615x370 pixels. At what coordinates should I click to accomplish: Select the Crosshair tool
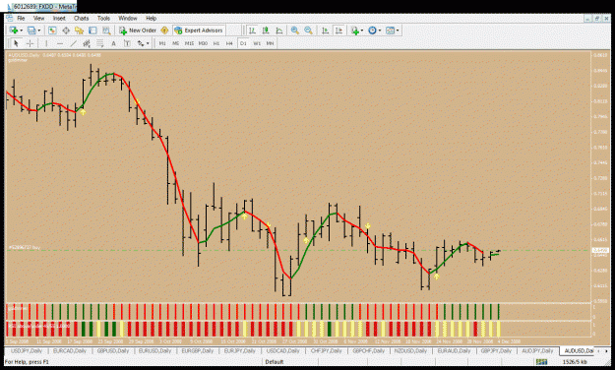(x=30, y=43)
